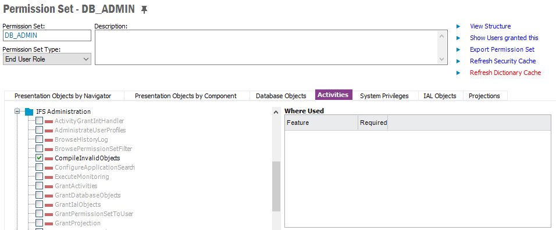Click the activities tree vertical scrollbar thumb
This screenshot has height=230, width=556.
click(276, 186)
